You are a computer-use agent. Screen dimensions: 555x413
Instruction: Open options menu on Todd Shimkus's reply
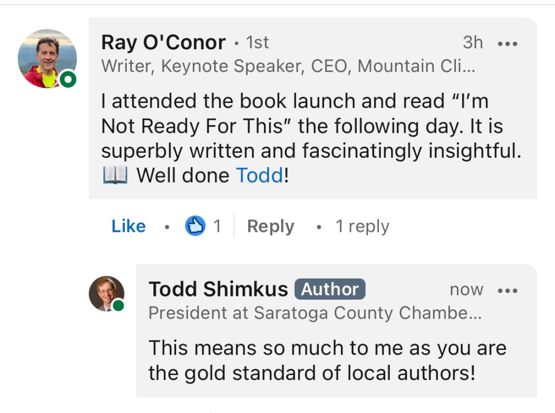507,291
